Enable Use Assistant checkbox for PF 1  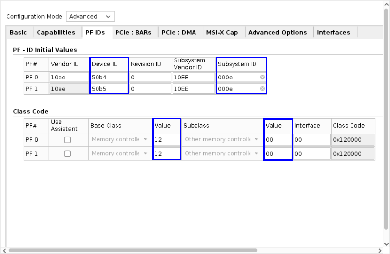coord(68,153)
